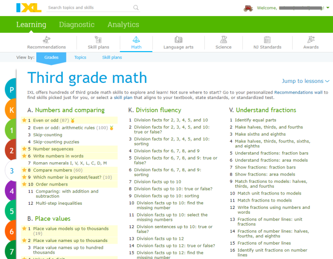Image resolution: width=333 pixels, height=259 pixels.
Task: Open Place values category heading
Action: pos(53,219)
